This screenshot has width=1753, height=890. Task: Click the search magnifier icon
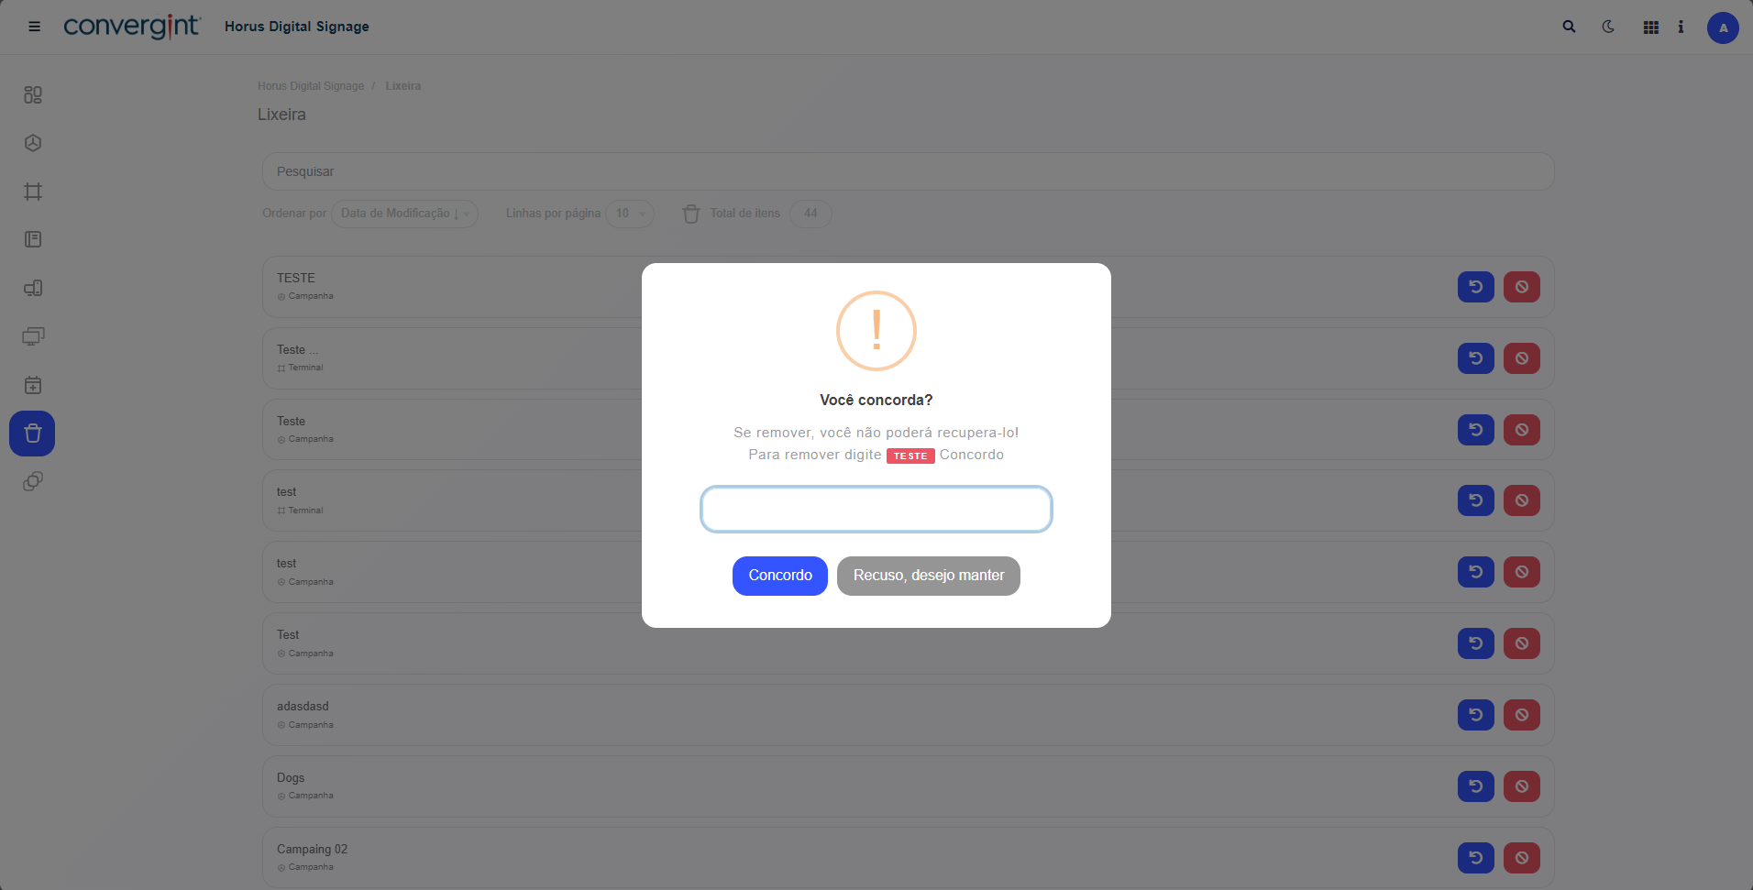tap(1569, 27)
